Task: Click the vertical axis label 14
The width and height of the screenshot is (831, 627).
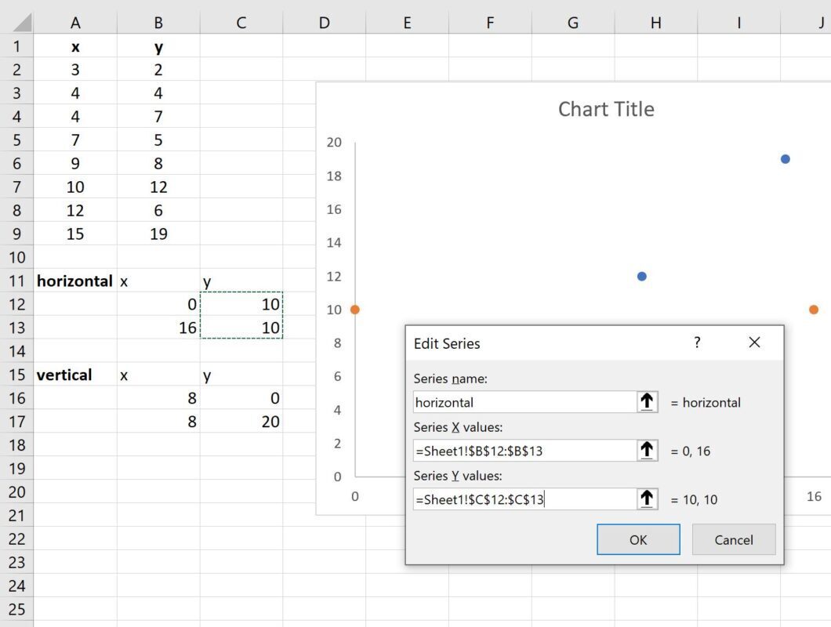Action: click(x=334, y=243)
